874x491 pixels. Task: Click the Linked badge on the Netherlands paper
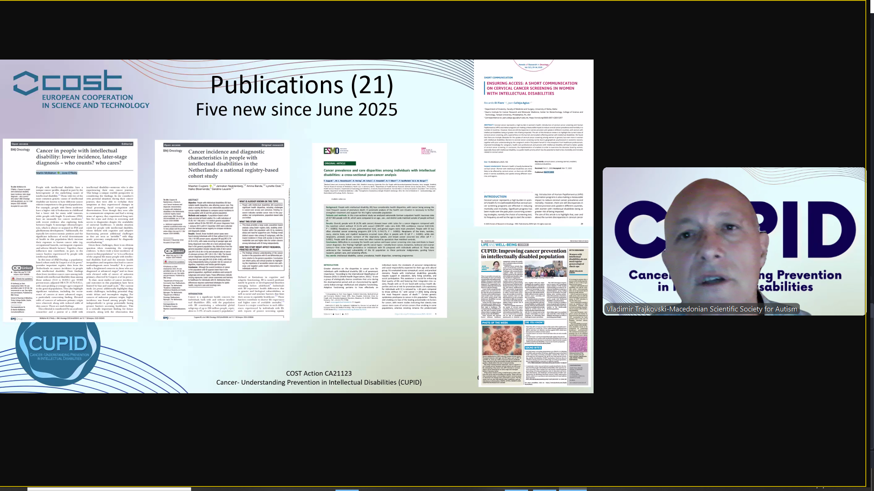click(x=175, y=251)
